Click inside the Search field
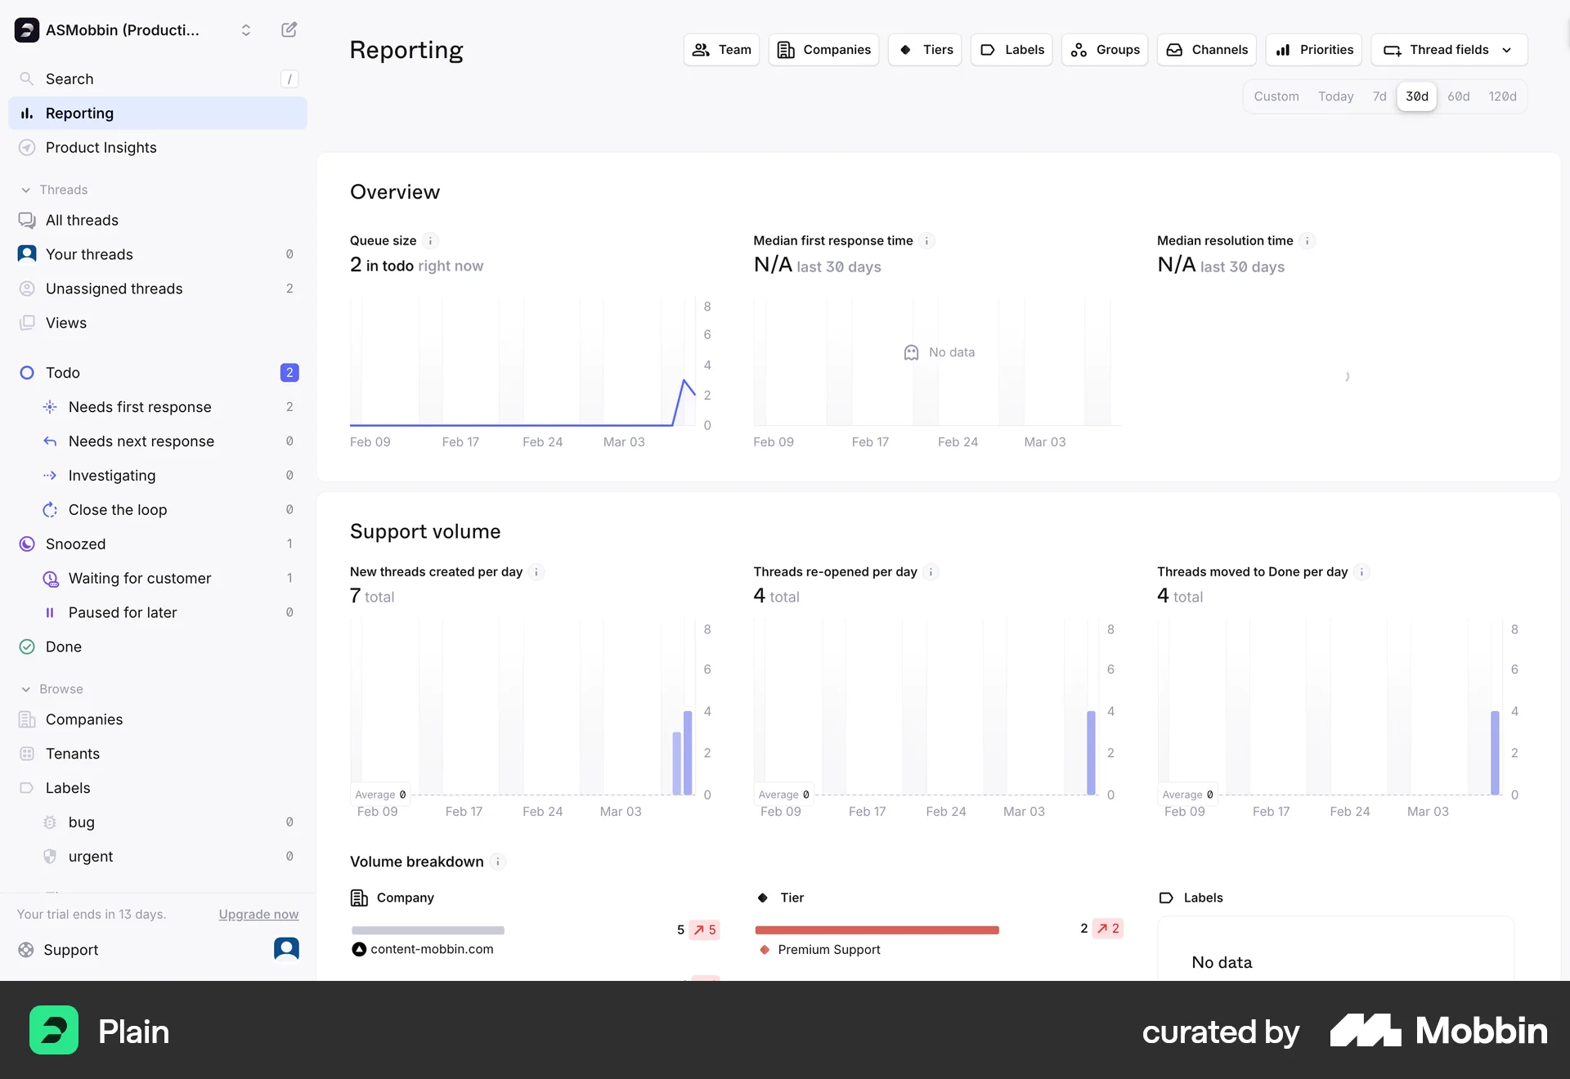Screen dimensions: 1570x1079 (x=123, y=78)
